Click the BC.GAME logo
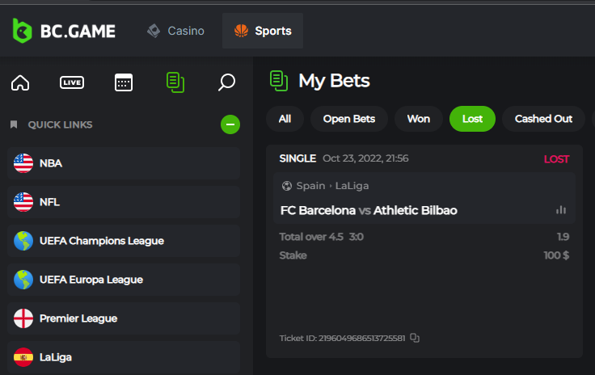 coord(63,32)
